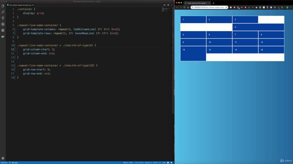The height and width of the screenshot is (164, 293).
Task: Click the 'display: grid;' code line
Action: click(x=33, y=13)
